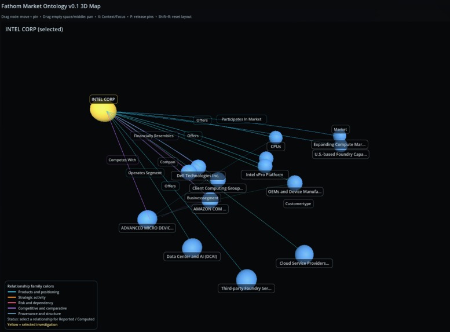Click the Client Computing Group node label
Viewport: 450px width, 332px height.
pyautogui.click(x=218, y=188)
